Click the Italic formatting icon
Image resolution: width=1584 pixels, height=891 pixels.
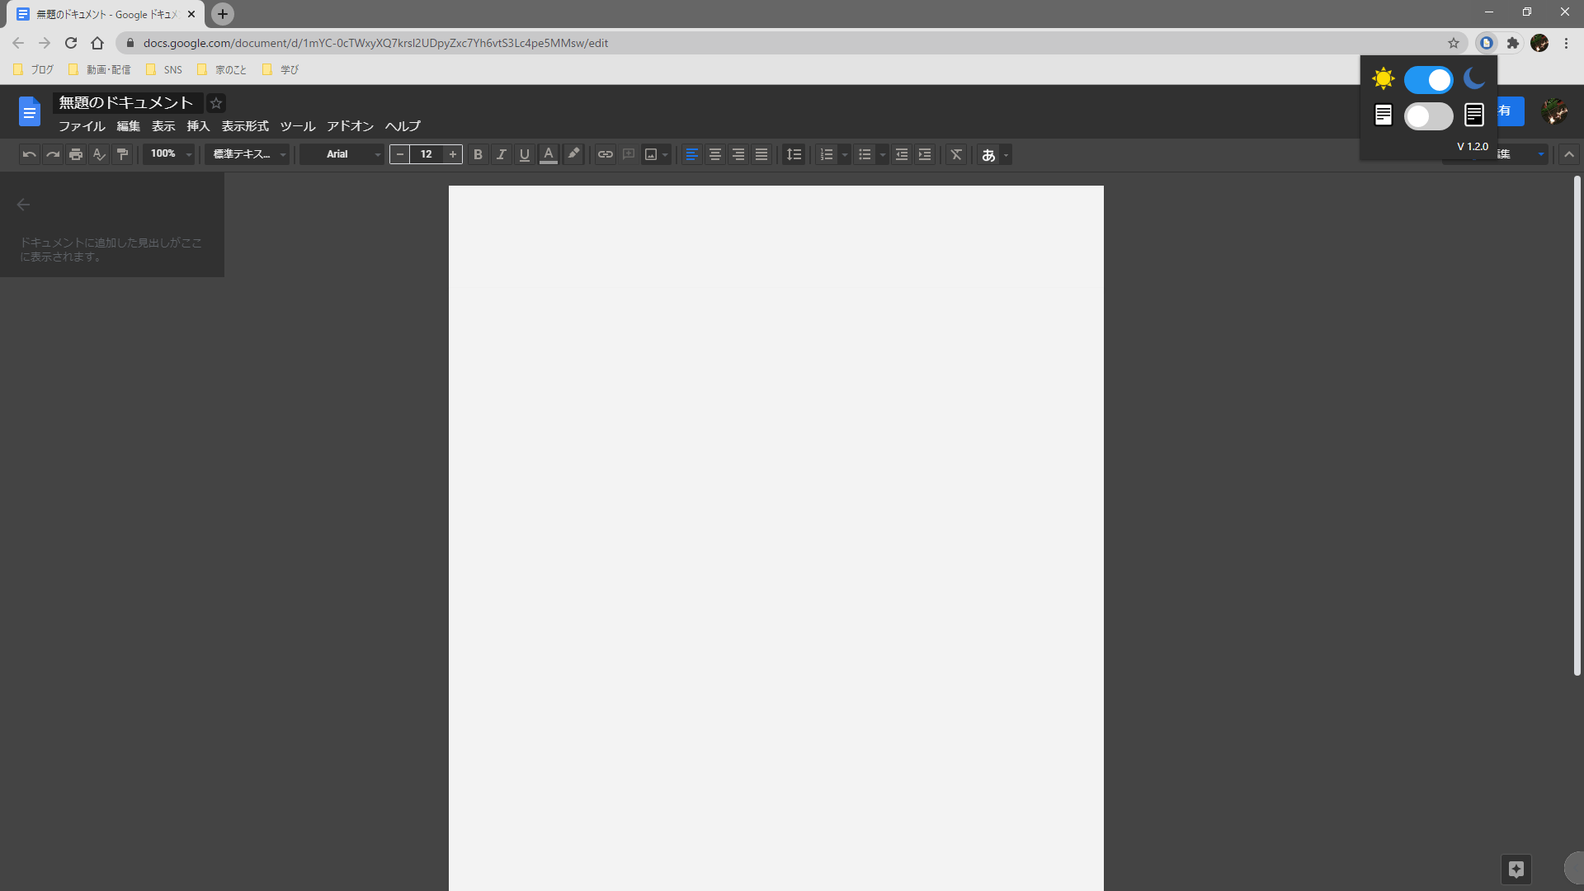coord(501,154)
